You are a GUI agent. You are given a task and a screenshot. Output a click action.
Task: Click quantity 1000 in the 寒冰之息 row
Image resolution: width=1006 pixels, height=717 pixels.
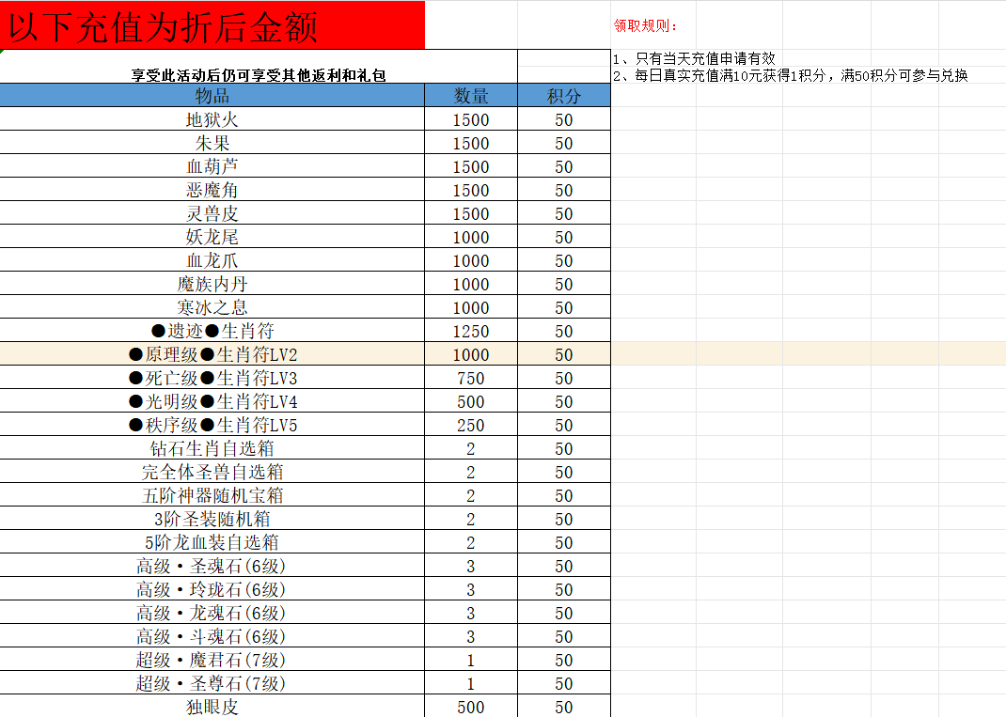click(x=471, y=308)
